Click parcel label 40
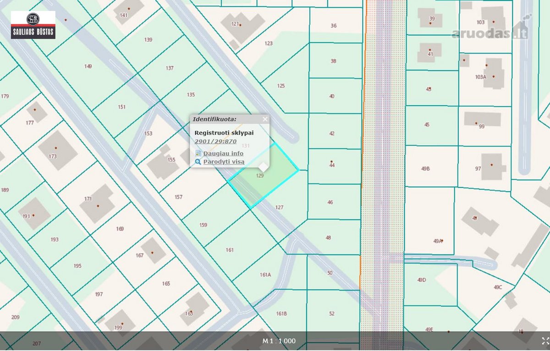Viewport: 550px width, 351px height. pos(332,96)
